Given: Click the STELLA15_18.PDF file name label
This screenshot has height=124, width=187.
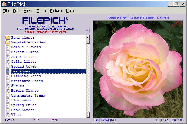Looking at the screenshot, I should (x=169, y=120).
